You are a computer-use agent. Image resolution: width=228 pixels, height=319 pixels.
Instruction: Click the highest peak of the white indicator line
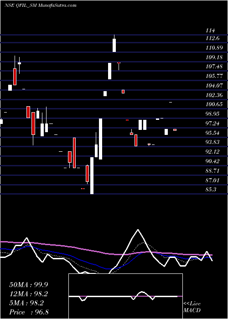(x=138, y=230)
